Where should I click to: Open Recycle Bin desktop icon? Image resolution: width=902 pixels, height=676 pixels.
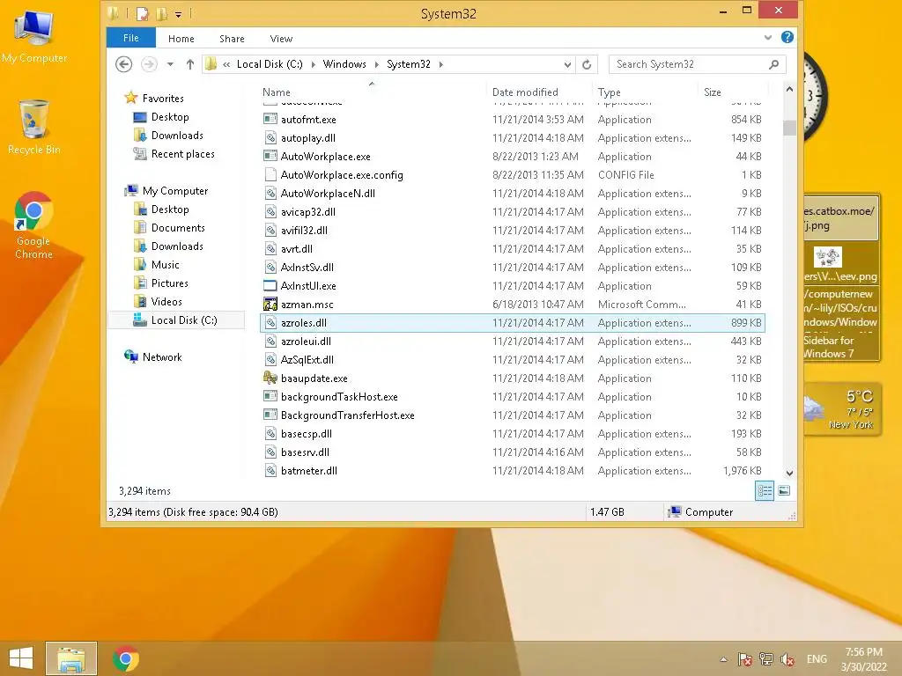(x=34, y=128)
